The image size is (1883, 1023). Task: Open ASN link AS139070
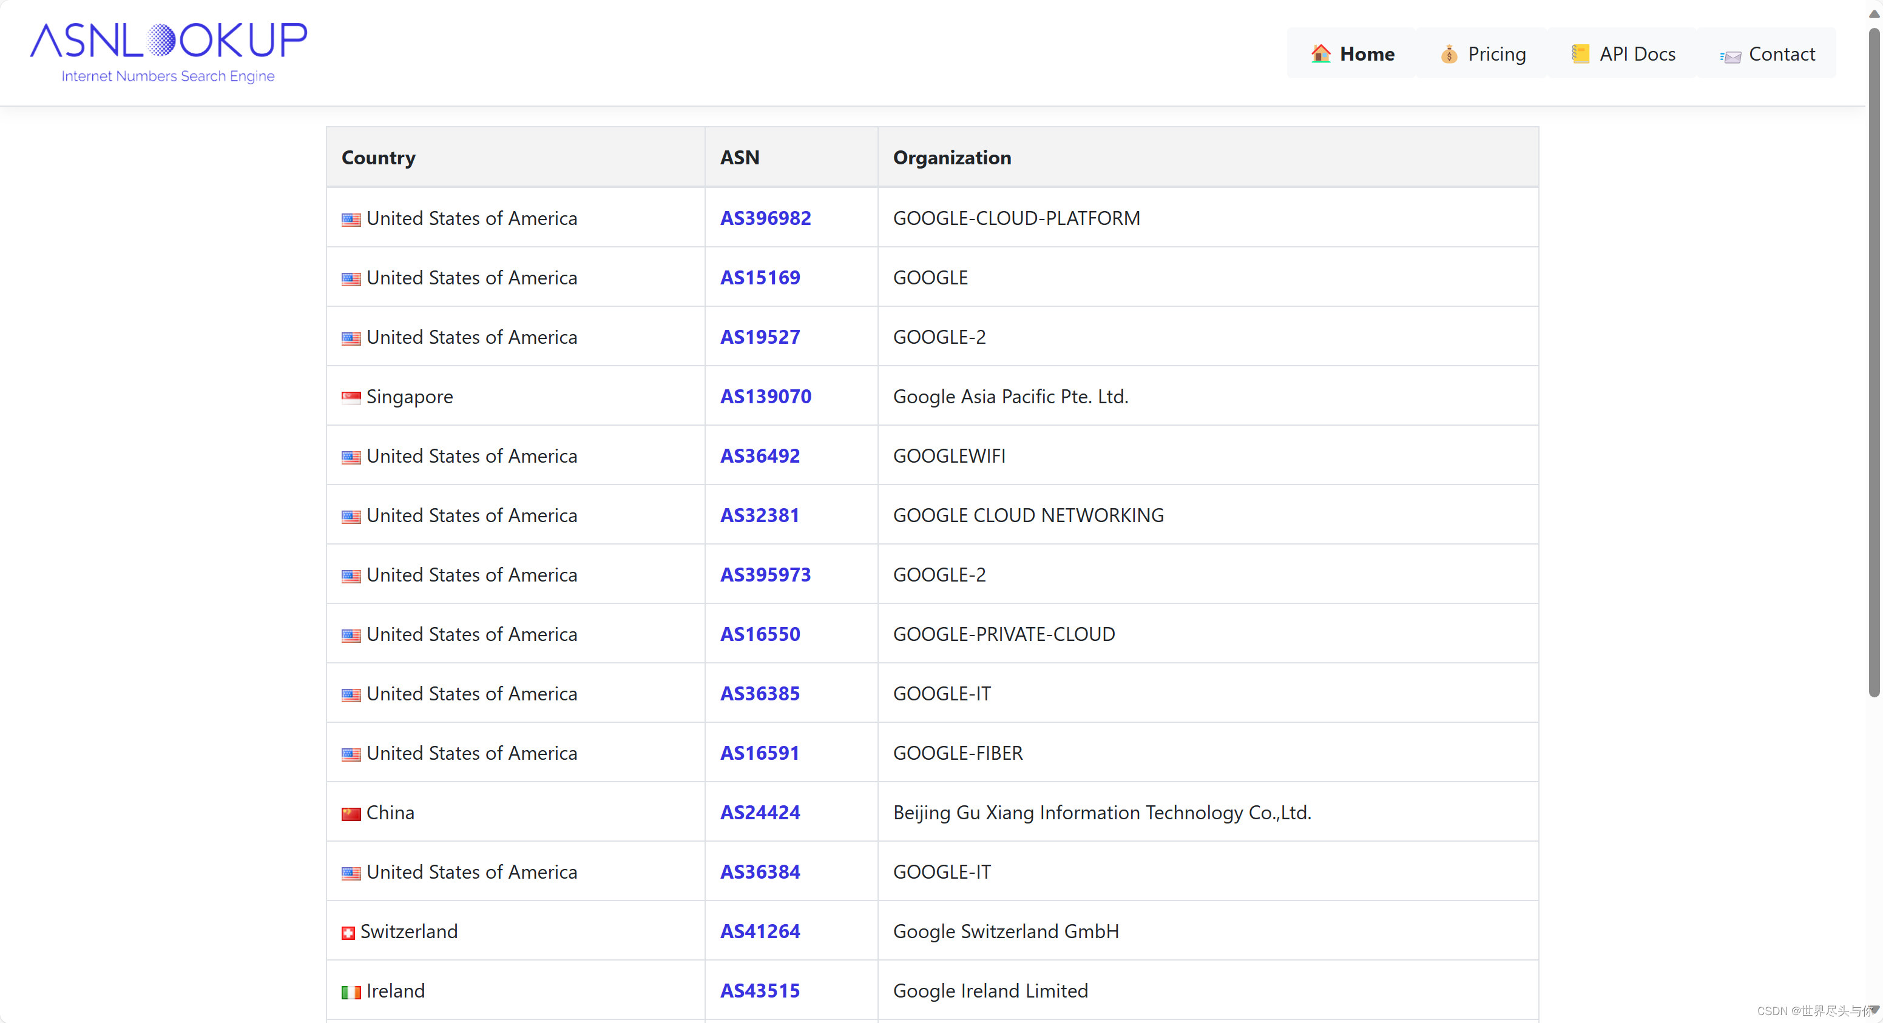[x=765, y=396]
